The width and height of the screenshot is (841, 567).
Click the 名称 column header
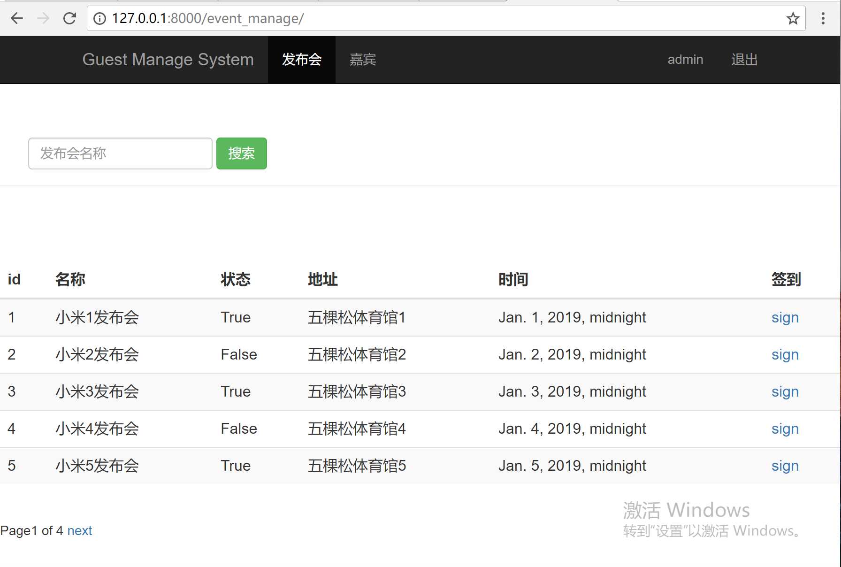pos(70,280)
